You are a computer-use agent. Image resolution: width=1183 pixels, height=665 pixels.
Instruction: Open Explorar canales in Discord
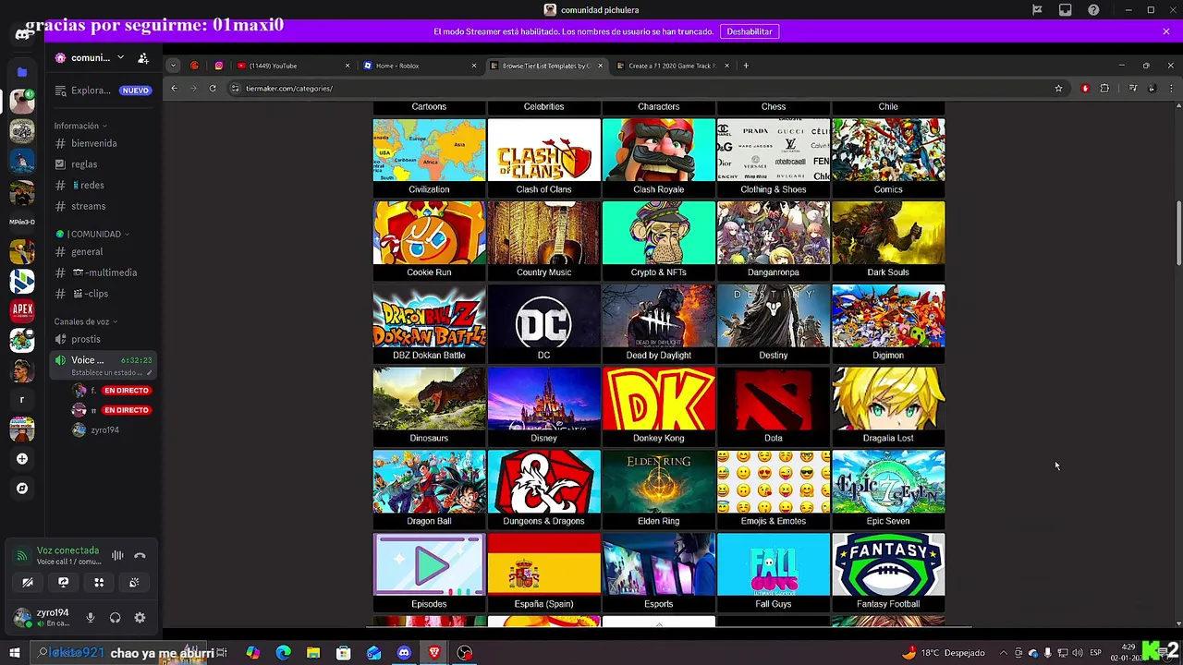coord(103,91)
